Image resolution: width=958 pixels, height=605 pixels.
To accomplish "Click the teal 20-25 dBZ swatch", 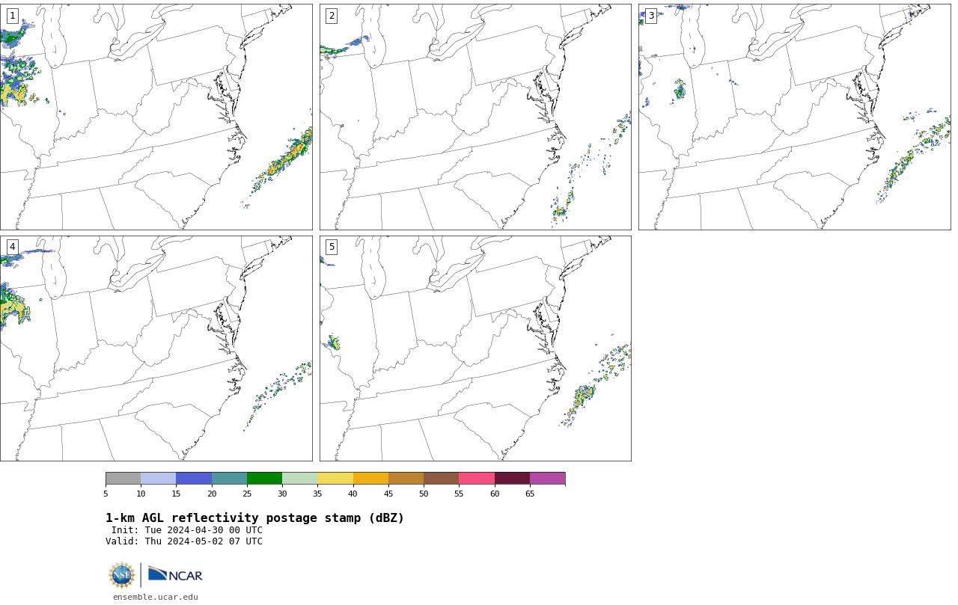I will tap(229, 479).
